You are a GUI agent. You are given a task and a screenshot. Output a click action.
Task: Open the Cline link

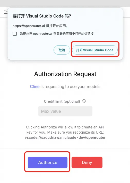click(x=35, y=86)
